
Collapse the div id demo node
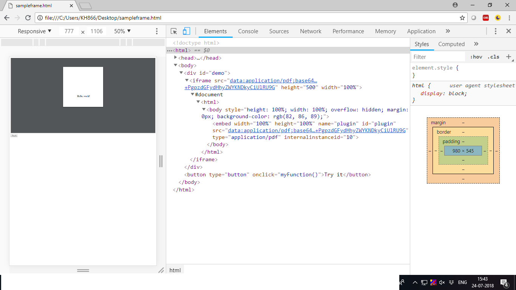tap(181, 73)
